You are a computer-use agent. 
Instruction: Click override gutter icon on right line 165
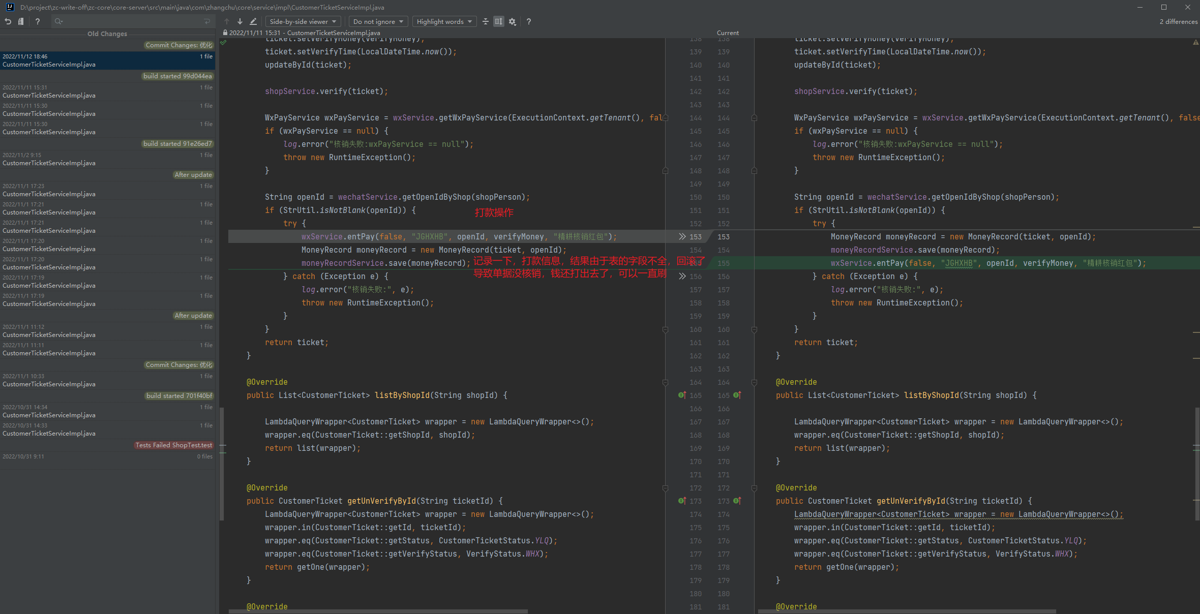[x=737, y=395]
